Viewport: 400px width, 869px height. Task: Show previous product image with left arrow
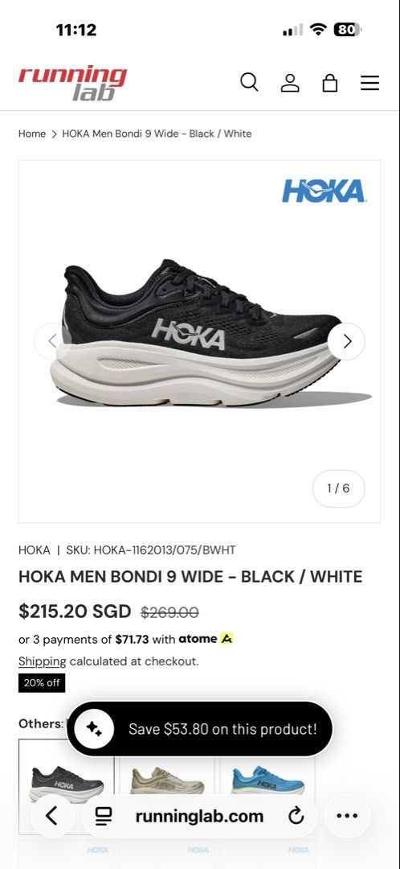52,341
